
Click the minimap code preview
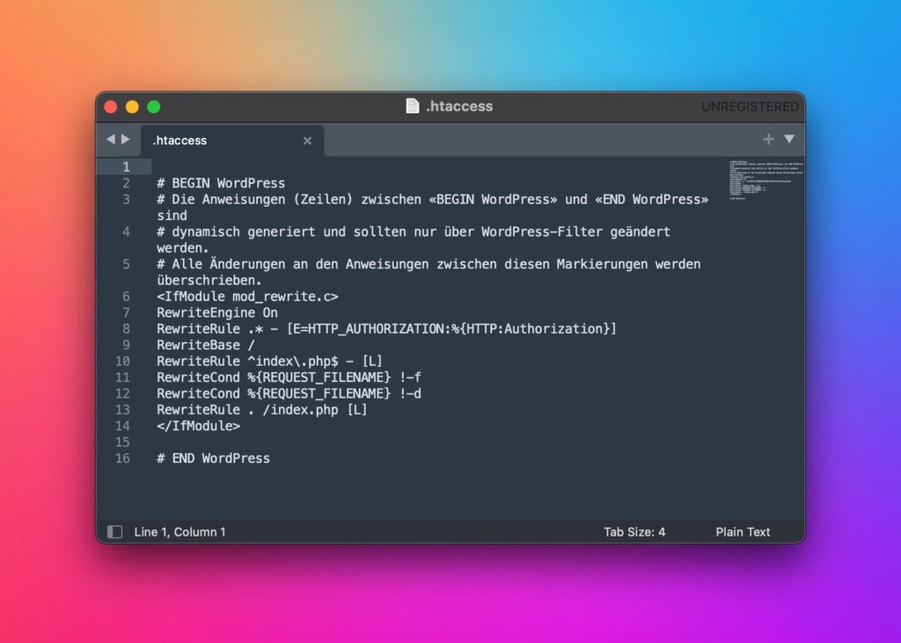(x=766, y=179)
